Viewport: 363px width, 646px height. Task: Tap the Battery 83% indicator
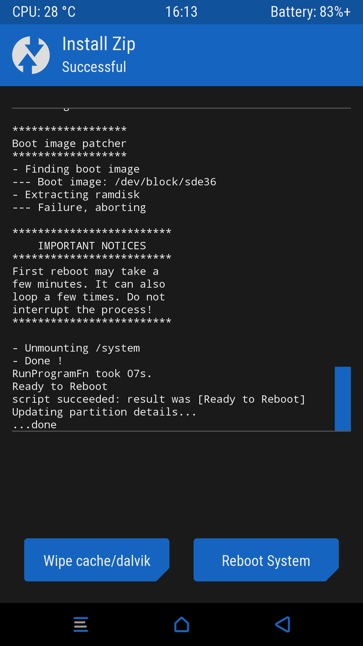311,12
